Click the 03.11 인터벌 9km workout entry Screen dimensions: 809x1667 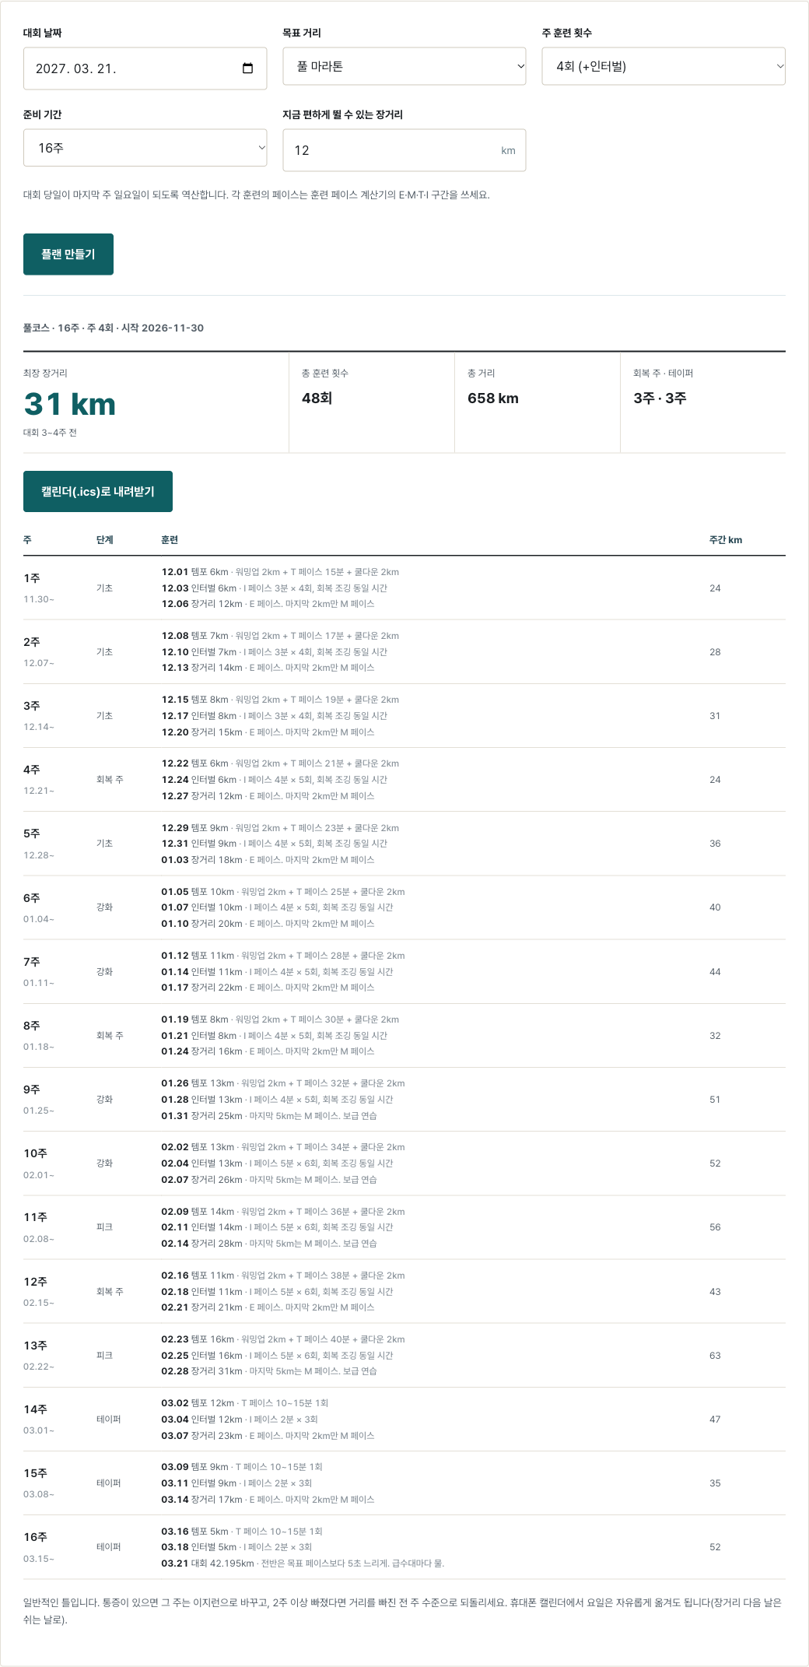point(236,1483)
